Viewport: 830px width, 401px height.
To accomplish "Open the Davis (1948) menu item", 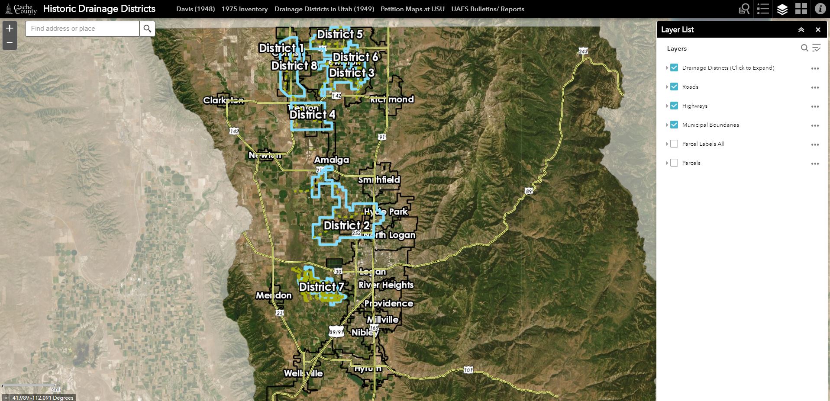I will pyautogui.click(x=196, y=9).
